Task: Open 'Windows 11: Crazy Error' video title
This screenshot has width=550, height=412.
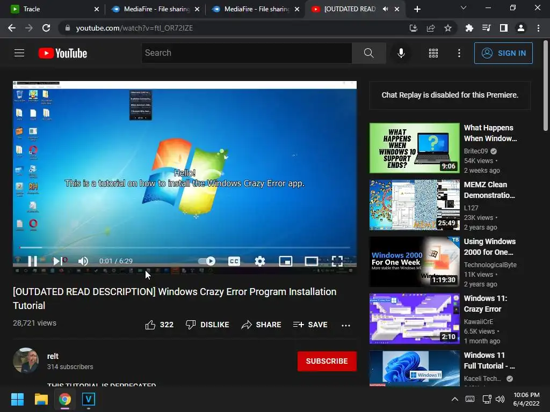Action: point(486,304)
